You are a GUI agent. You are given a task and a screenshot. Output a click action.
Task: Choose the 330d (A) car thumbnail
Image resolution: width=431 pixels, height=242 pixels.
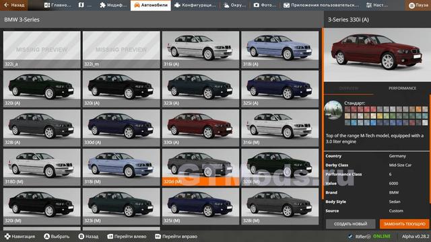click(x=121, y=128)
